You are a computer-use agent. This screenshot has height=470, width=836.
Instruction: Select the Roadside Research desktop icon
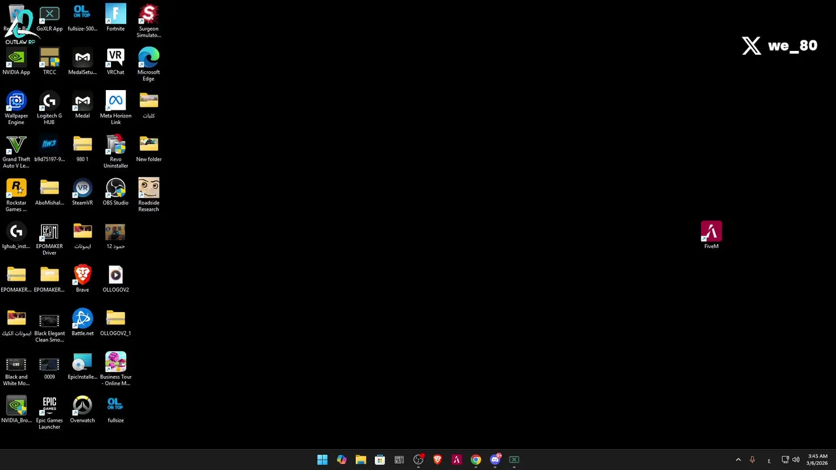(149, 195)
